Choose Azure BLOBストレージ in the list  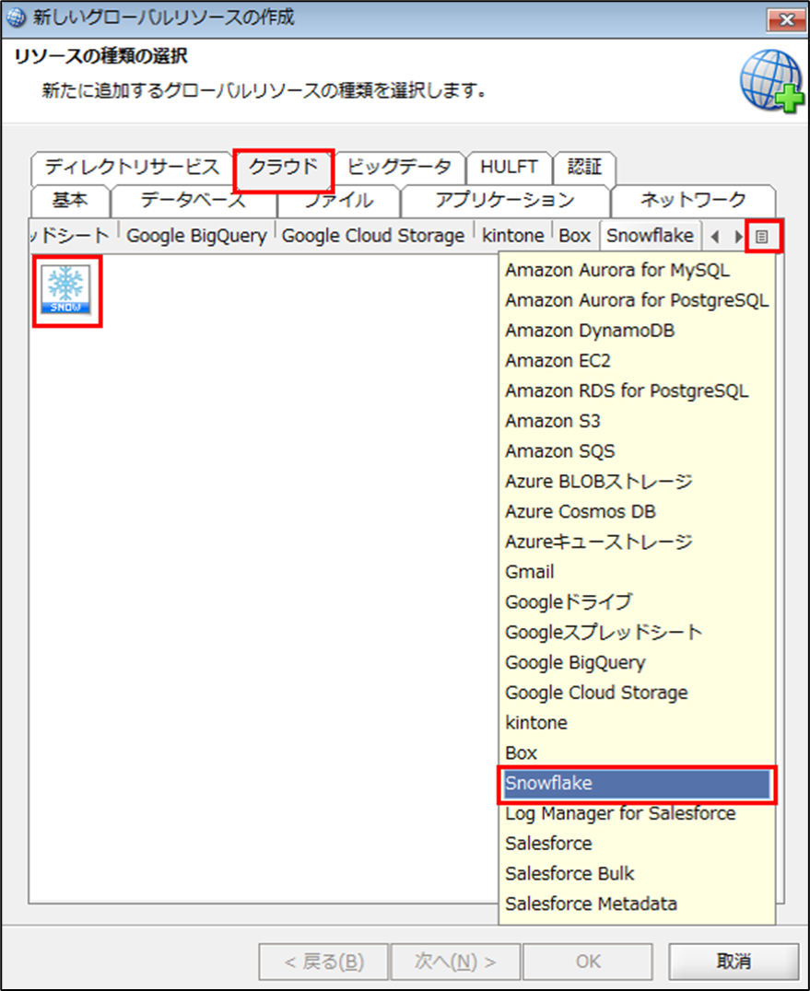(637, 482)
